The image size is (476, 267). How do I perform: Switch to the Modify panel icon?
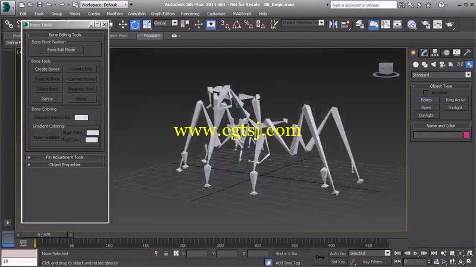[424, 53]
